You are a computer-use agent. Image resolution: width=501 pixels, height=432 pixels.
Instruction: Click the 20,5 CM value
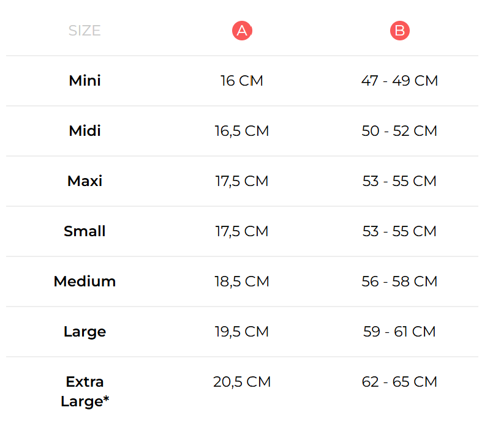[242, 382]
